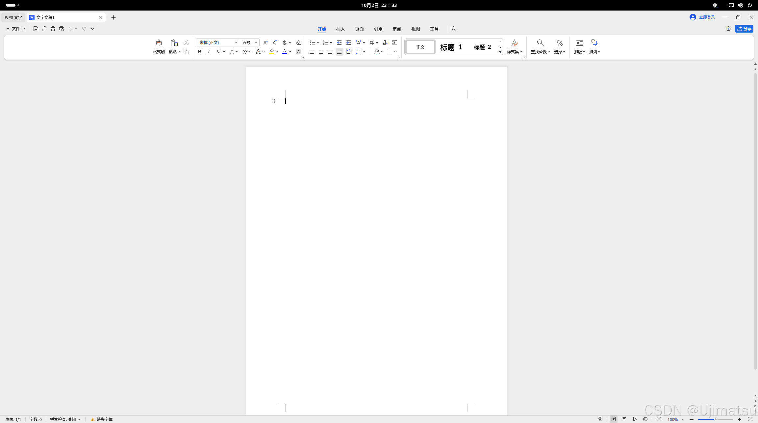Open print preview from quick toolbar

point(62,29)
